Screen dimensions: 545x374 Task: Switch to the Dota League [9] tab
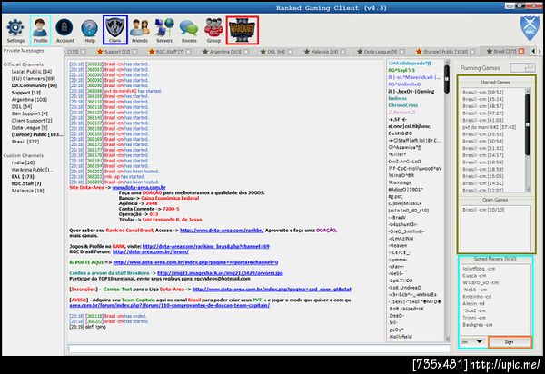point(381,52)
